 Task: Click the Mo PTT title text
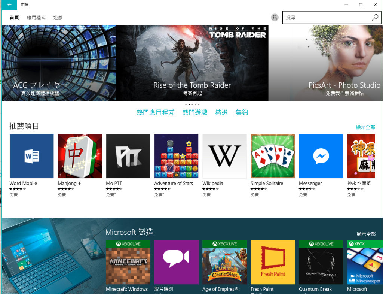point(114,183)
